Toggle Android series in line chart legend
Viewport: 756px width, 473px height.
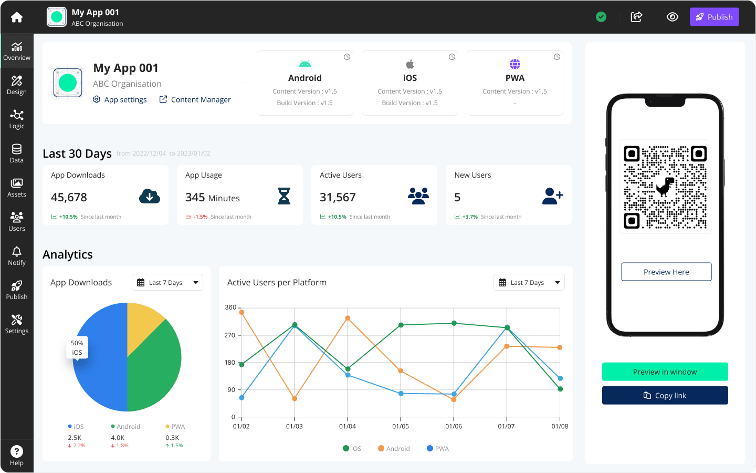[x=394, y=448]
